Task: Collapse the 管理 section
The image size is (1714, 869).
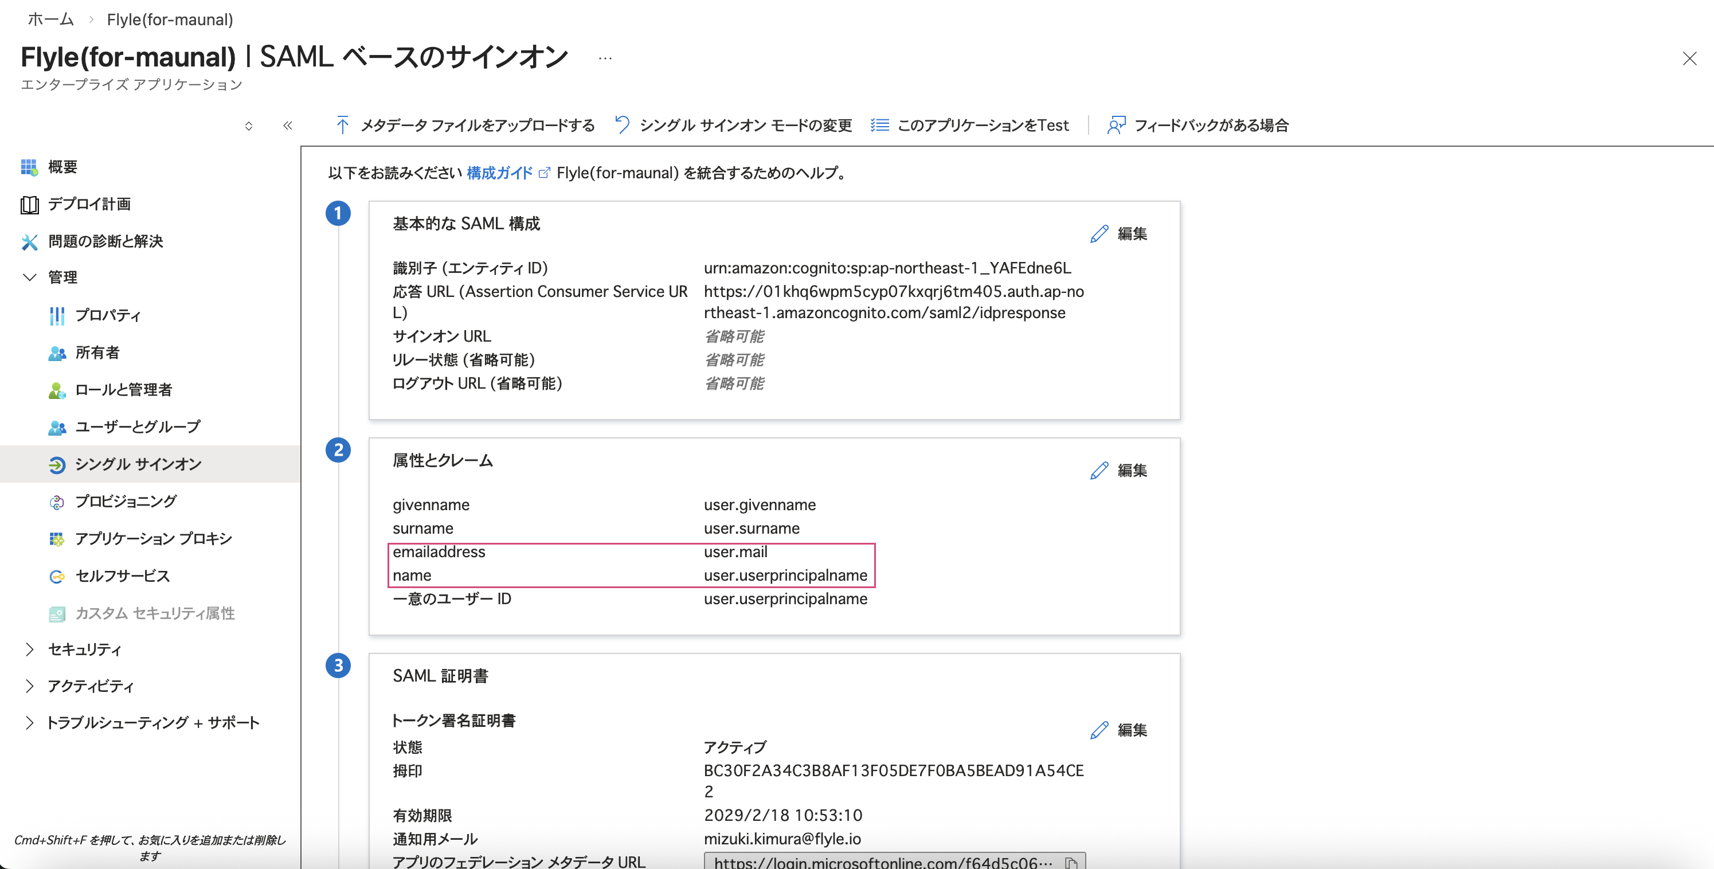Action: [x=29, y=277]
